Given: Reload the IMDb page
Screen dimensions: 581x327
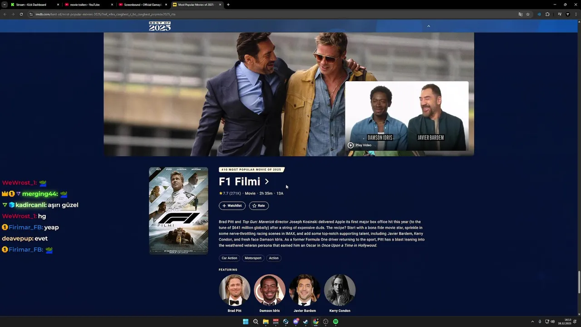Looking at the screenshot, I should 21,14.
